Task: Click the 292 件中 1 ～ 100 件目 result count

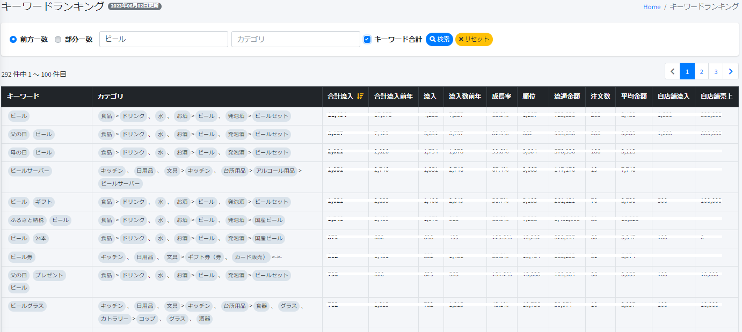Action: 34,74
